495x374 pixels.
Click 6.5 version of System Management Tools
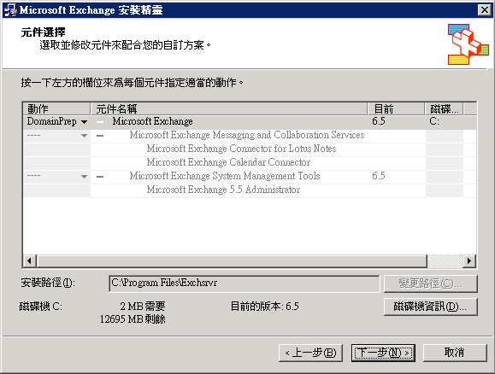pos(379,176)
